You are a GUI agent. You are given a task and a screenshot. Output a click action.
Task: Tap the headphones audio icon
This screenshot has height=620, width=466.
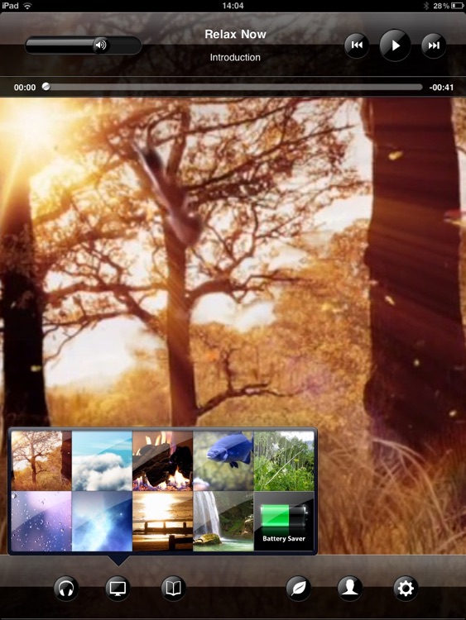tap(66, 589)
